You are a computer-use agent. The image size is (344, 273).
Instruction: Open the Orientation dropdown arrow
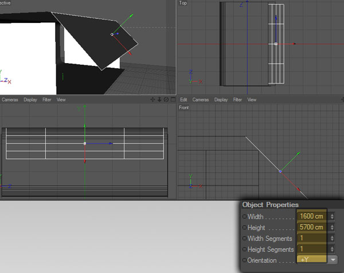click(333, 260)
